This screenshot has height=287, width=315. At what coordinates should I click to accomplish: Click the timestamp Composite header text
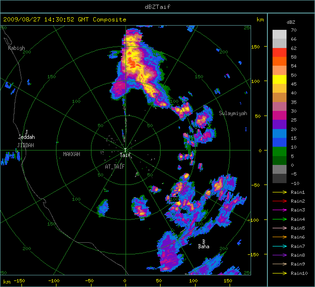coord(65,20)
